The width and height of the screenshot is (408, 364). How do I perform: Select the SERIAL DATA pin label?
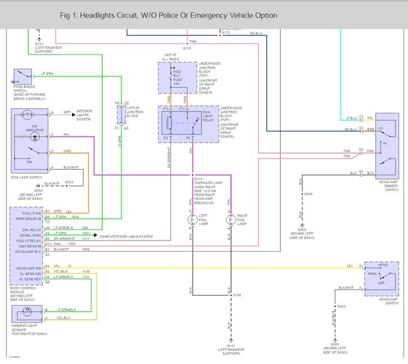coord(31,235)
